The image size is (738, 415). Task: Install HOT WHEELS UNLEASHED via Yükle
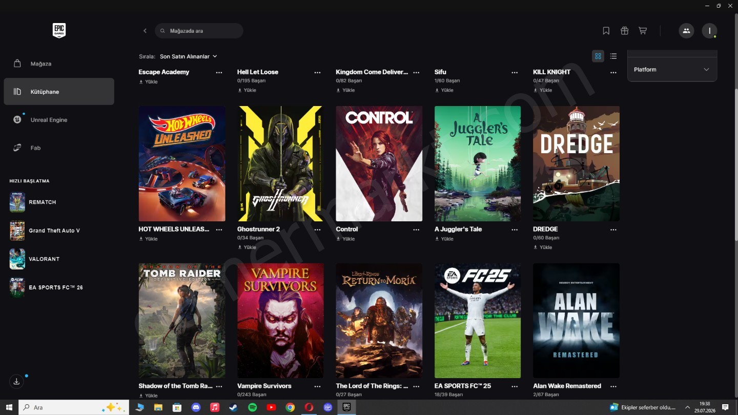pos(149,239)
